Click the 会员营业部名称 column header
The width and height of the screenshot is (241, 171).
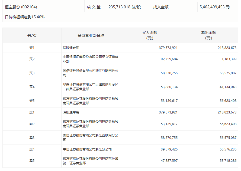pyautogui.click(x=91, y=35)
